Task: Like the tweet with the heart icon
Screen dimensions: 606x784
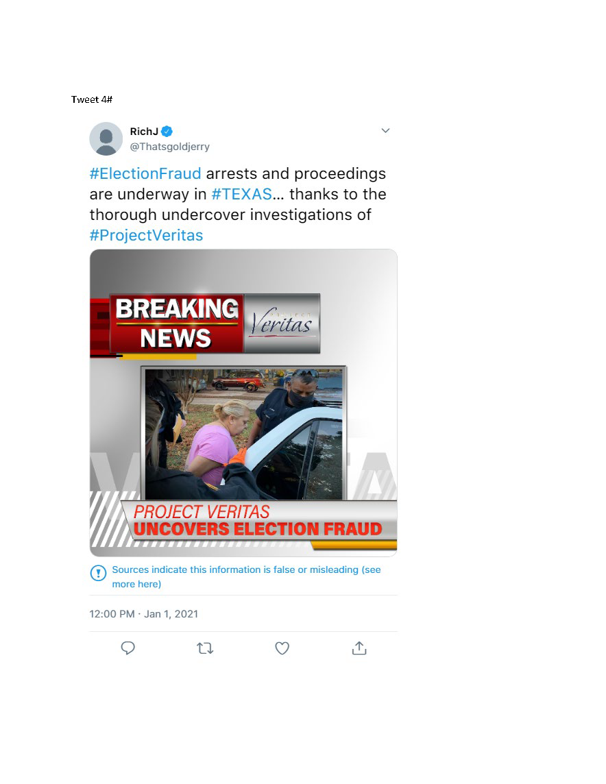Action: click(282, 648)
